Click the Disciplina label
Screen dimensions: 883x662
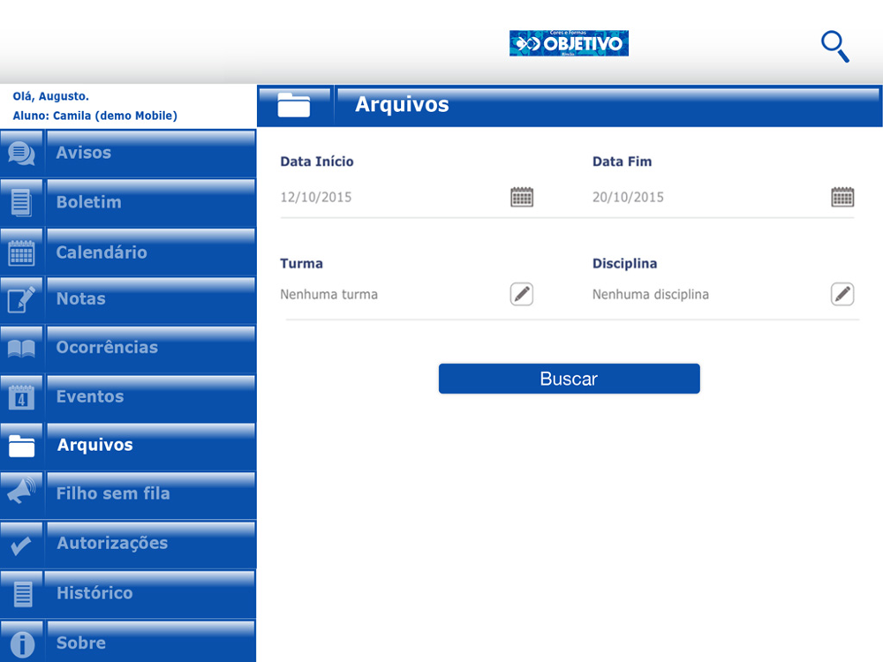(624, 263)
